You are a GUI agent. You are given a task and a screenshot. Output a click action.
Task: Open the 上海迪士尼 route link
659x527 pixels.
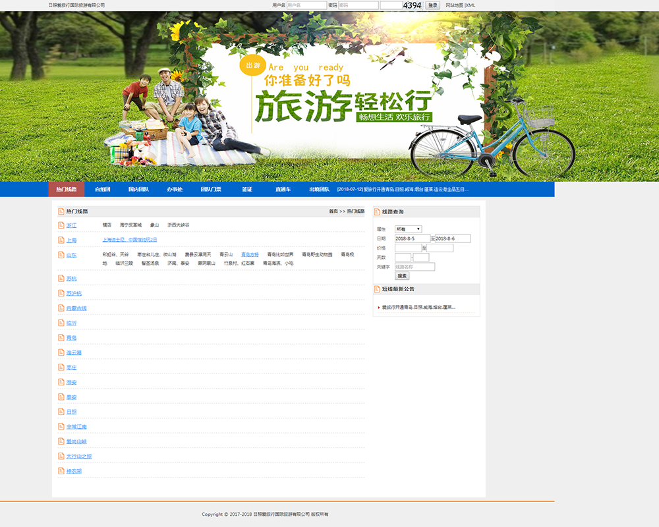[130, 240]
